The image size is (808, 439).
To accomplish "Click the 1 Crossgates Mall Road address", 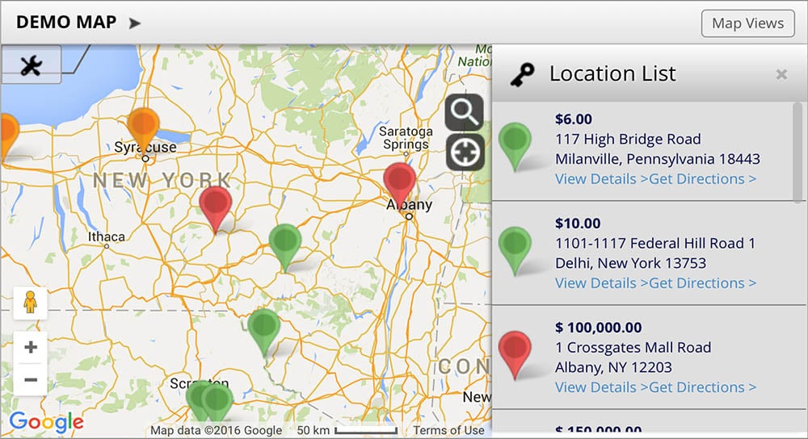I will click(x=633, y=347).
